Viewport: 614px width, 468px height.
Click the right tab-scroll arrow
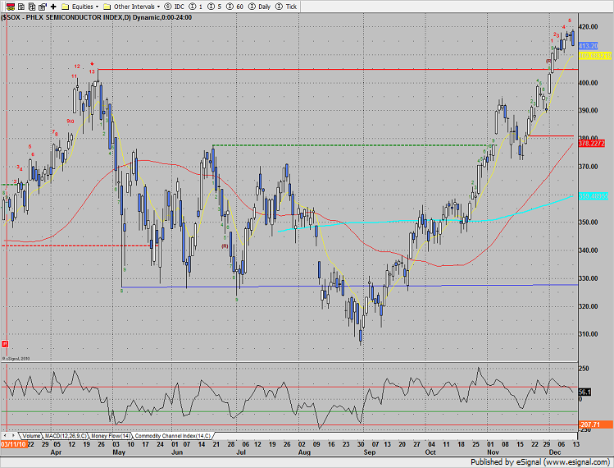click(13, 435)
